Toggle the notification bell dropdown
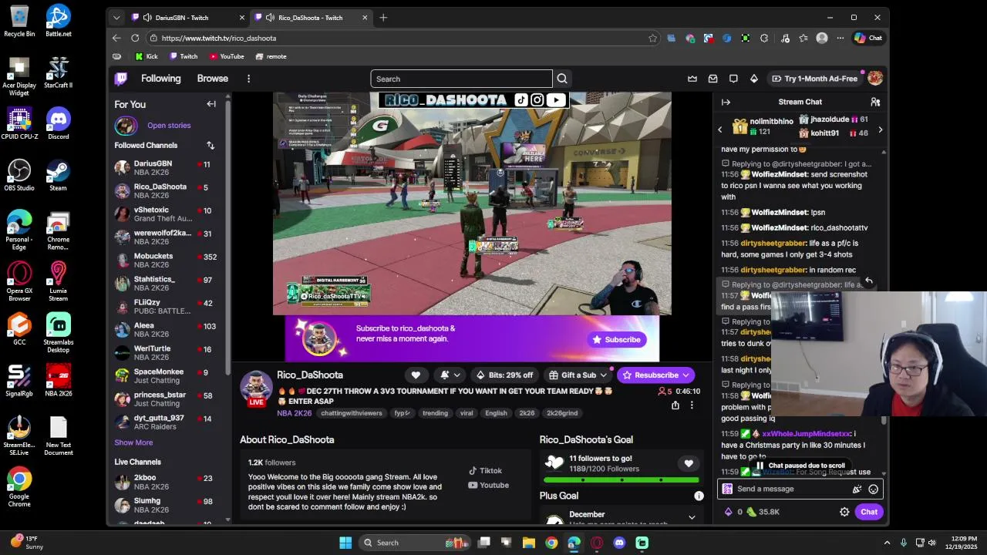This screenshot has width=987, height=555. (x=450, y=375)
